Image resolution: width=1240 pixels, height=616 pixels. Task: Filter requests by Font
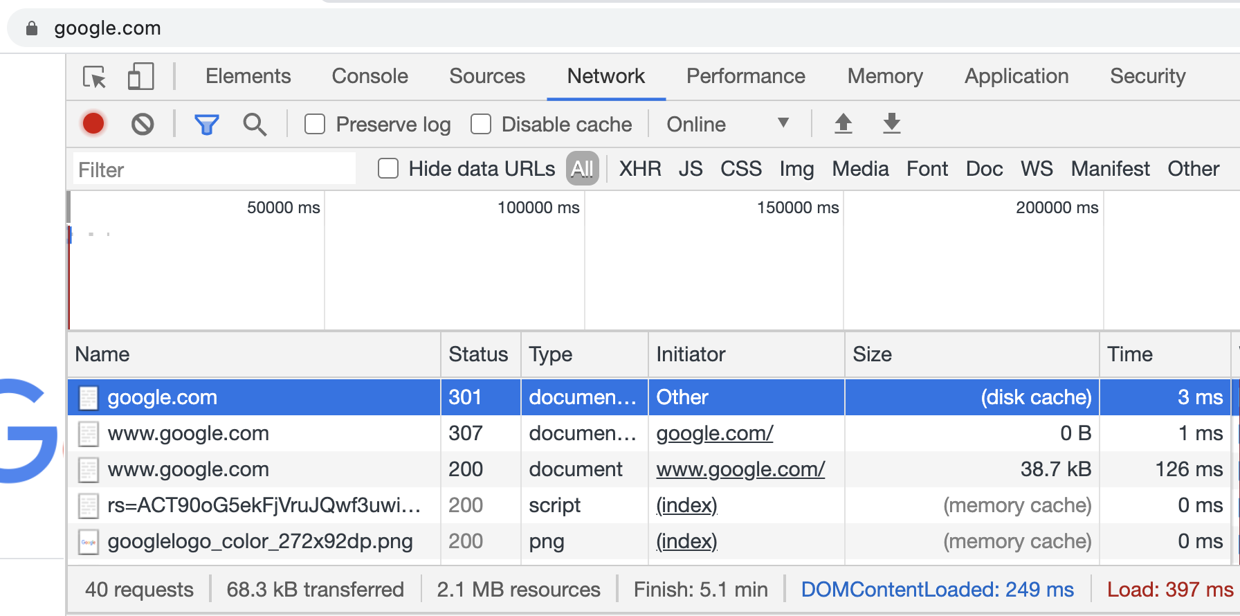click(927, 169)
